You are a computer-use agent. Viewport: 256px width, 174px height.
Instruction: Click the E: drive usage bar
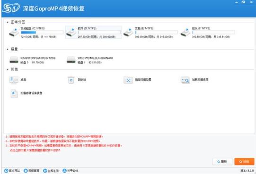point(157,32)
